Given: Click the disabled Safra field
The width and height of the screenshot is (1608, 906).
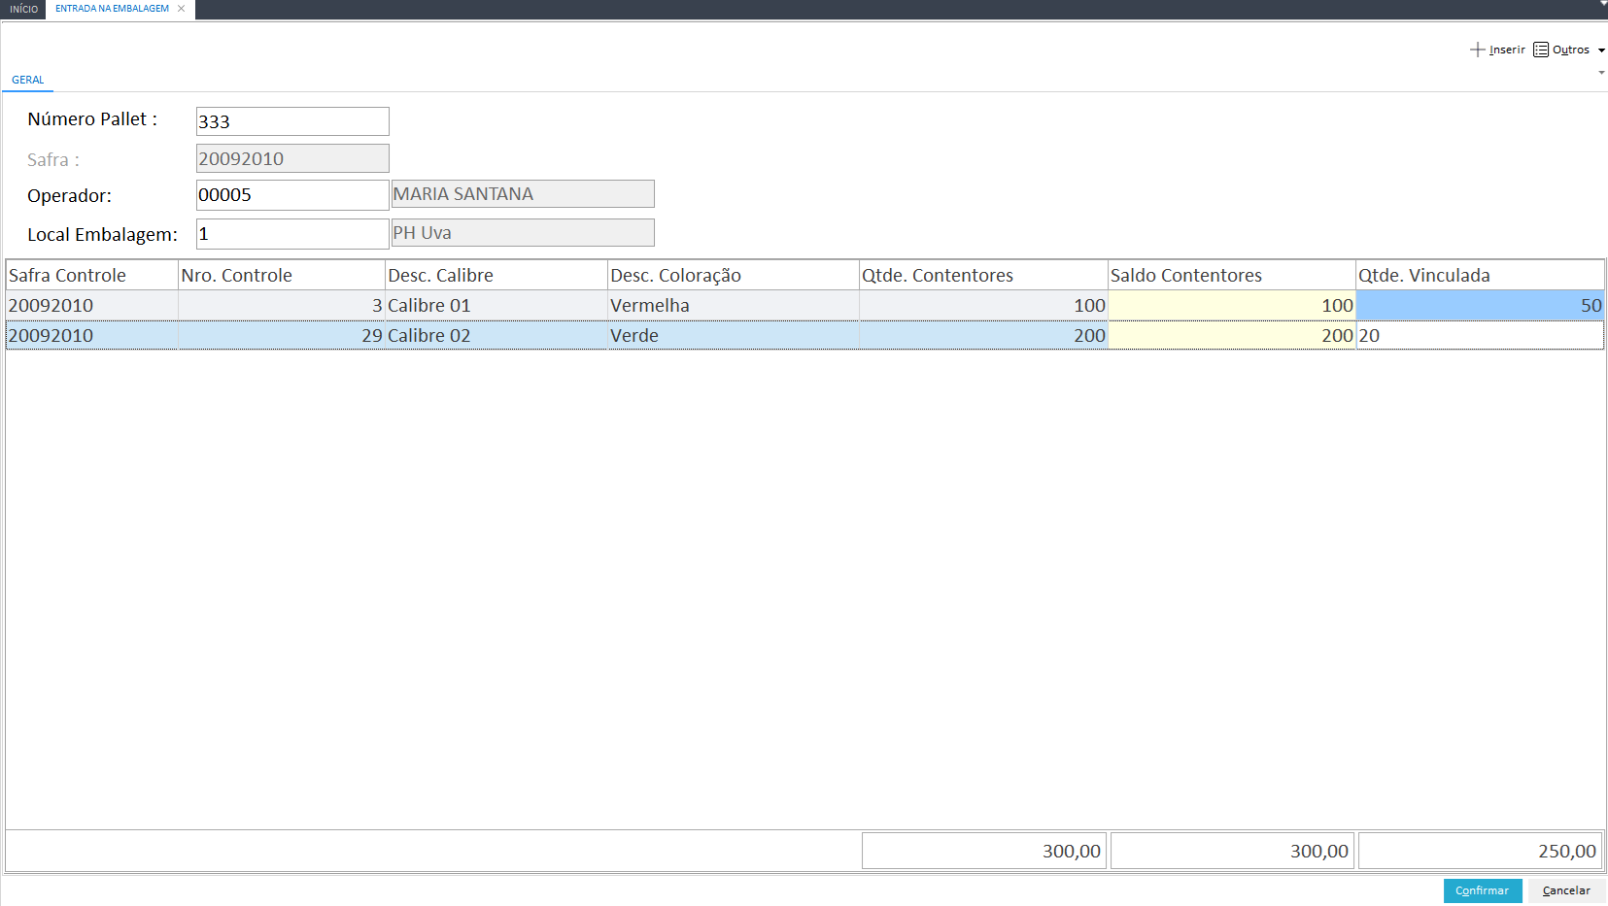Looking at the screenshot, I should point(292,158).
